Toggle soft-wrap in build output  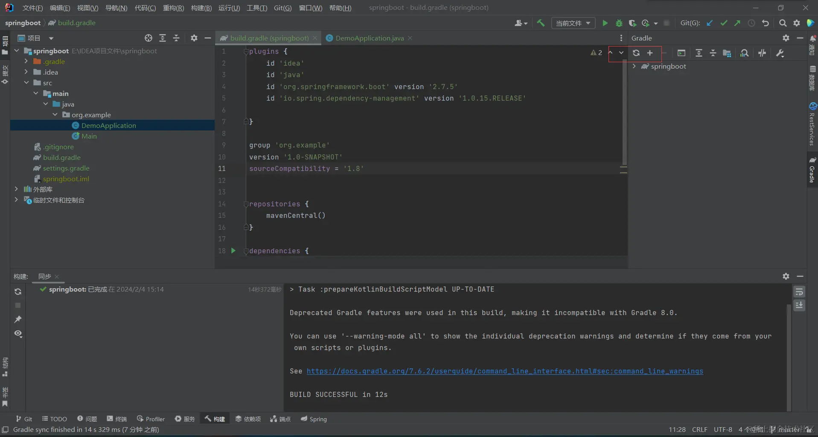coord(799,292)
